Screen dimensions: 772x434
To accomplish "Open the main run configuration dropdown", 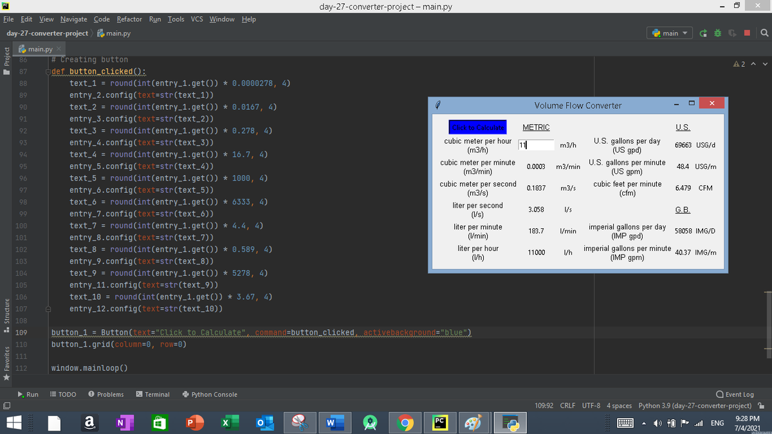I will [670, 33].
